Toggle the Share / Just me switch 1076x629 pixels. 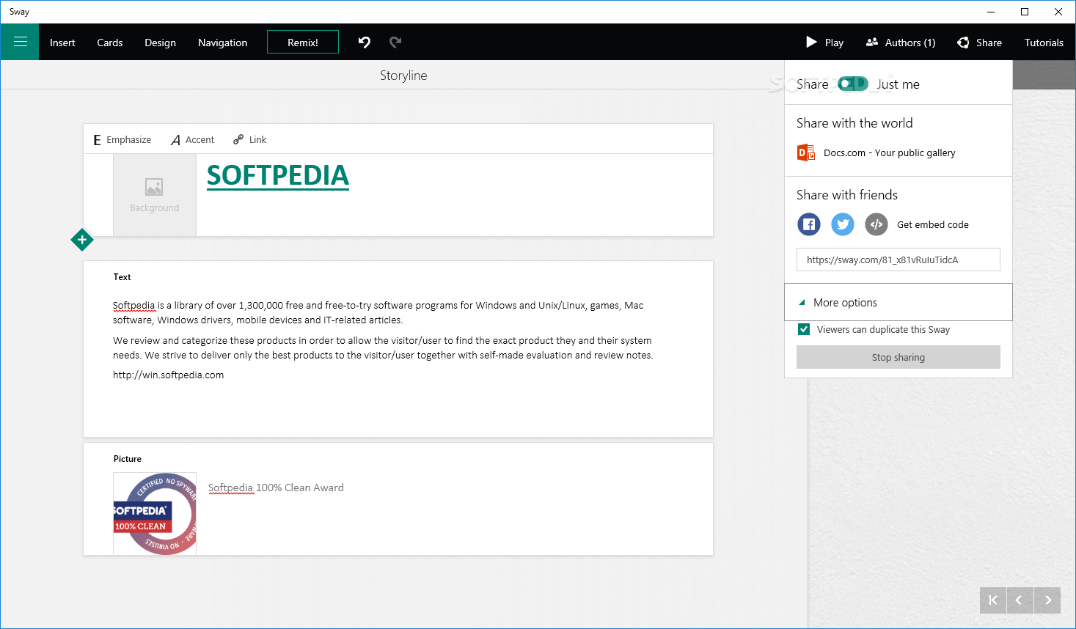[853, 84]
